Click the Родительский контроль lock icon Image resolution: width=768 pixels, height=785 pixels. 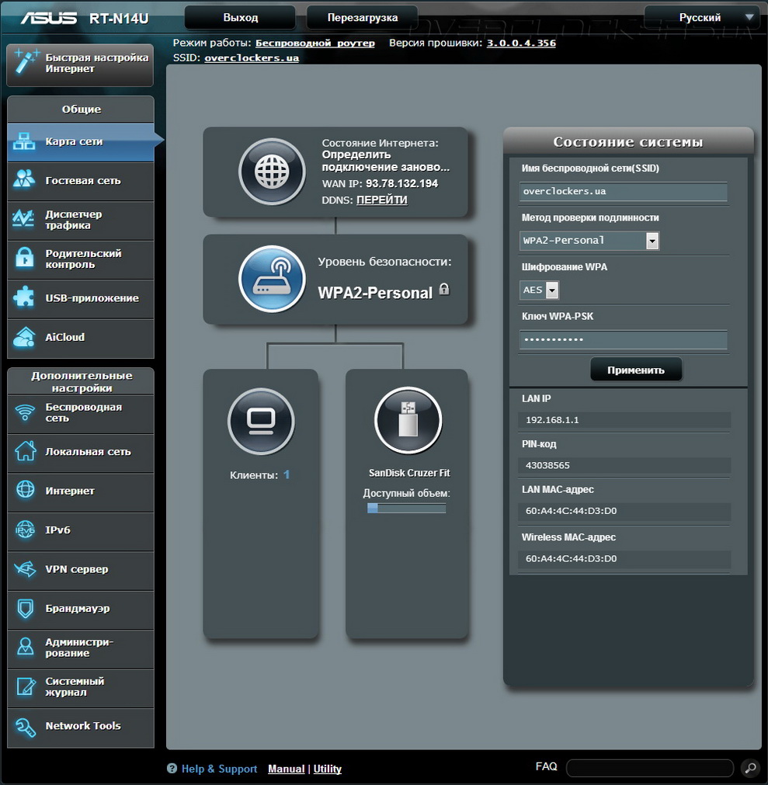26,259
